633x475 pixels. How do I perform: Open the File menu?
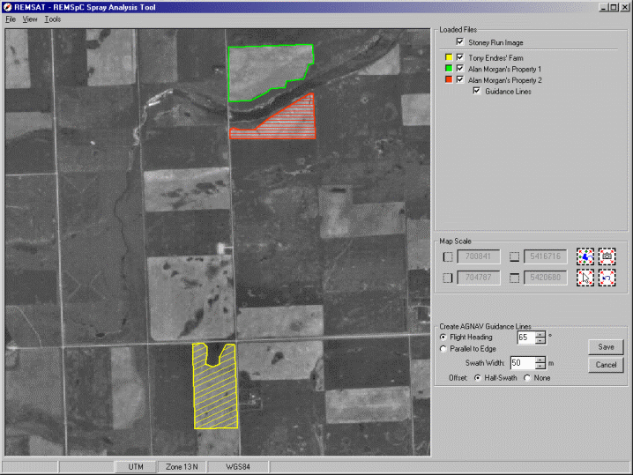click(x=11, y=19)
